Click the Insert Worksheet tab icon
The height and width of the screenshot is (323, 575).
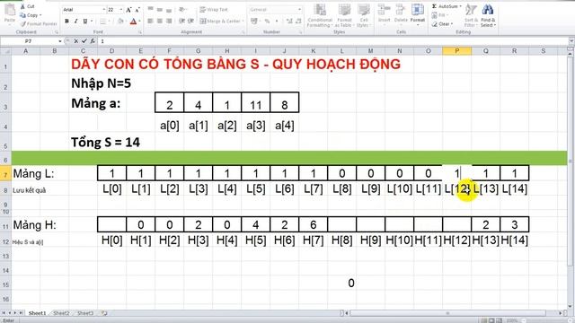point(104,313)
